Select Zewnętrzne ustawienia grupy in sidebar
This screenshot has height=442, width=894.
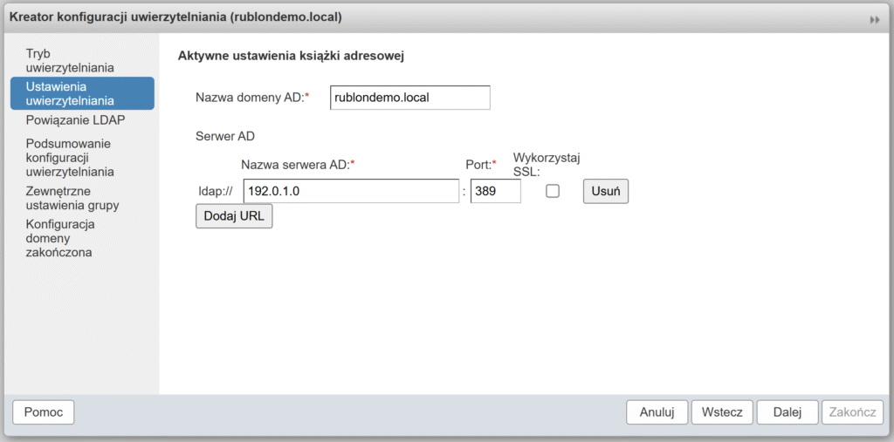coord(72,198)
